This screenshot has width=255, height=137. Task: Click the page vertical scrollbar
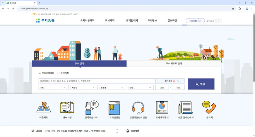[254, 48]
